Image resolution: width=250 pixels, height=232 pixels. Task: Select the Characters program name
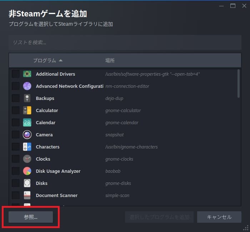pos(47,147)
